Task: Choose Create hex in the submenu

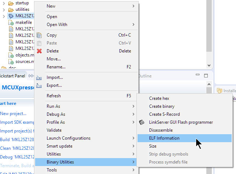Action: click(185, 98)
